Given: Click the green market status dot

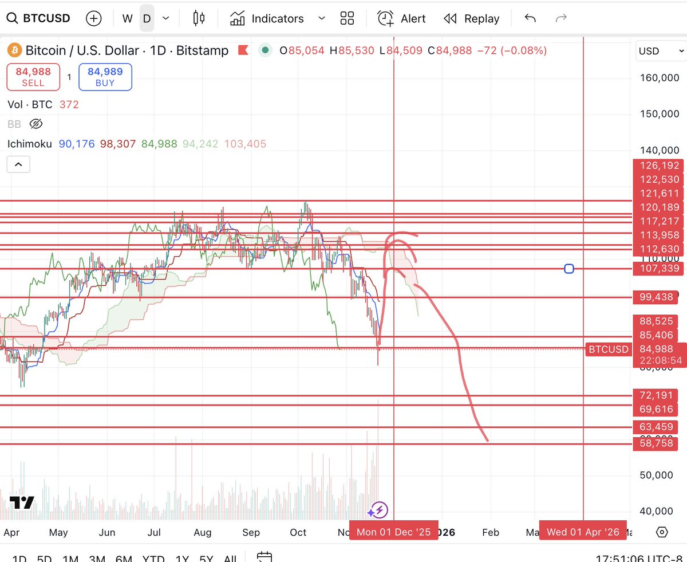Looking at the screenshot, I should pos(264,50).
